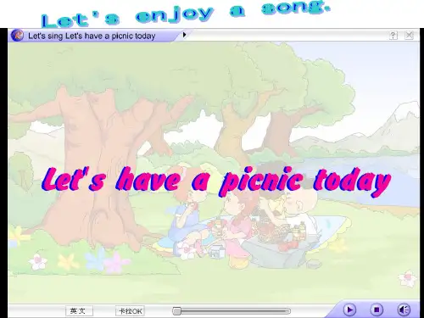Viewport: 424px width, 318px height.
Task: Close the song player window
Action: point(409,36)
